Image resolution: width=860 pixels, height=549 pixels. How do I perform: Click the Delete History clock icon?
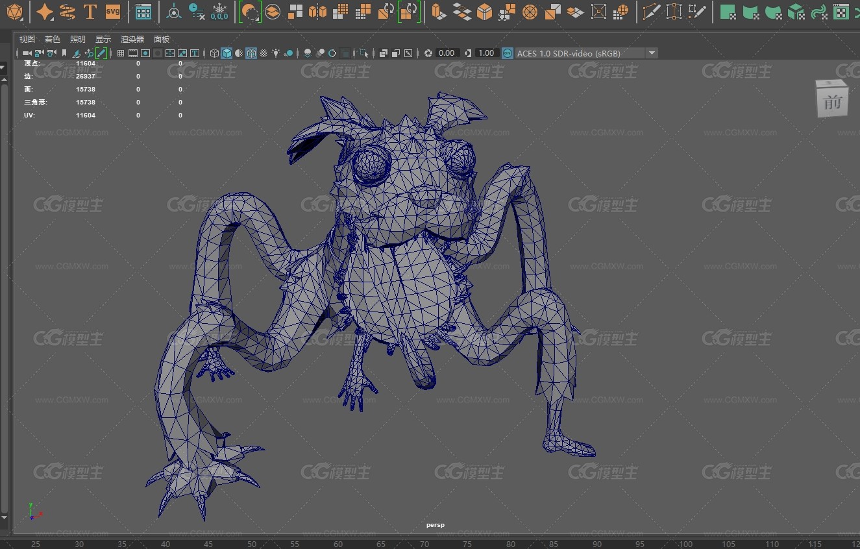(196, 11)
